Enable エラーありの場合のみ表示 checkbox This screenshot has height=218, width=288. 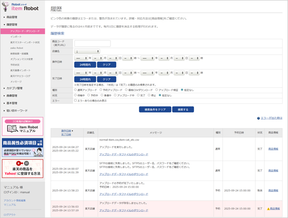tap(75, 101)
